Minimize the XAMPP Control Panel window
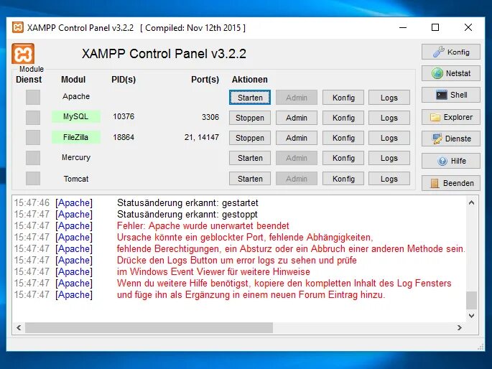 coord(403,27)
